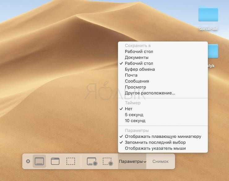This screenshot has height=181, width=229.
Task: Choose Просмотр as save destination
Action: click(163, 87)
